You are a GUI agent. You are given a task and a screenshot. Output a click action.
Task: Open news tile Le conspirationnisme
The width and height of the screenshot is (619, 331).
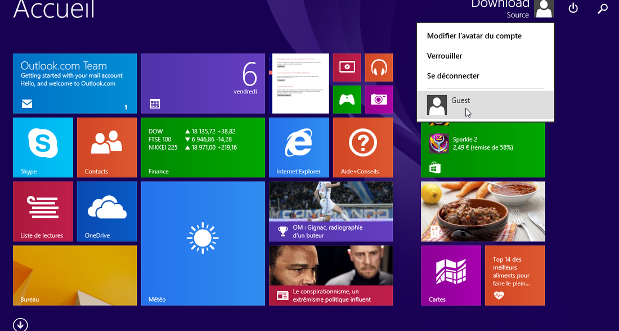point(331,275)
